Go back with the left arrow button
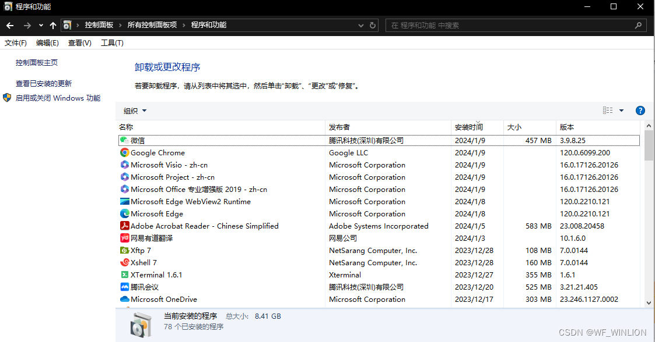 tap(10, 26)
